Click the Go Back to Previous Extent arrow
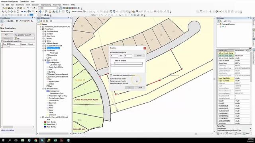This screenshot has height=143, width=255. [22, 12]
